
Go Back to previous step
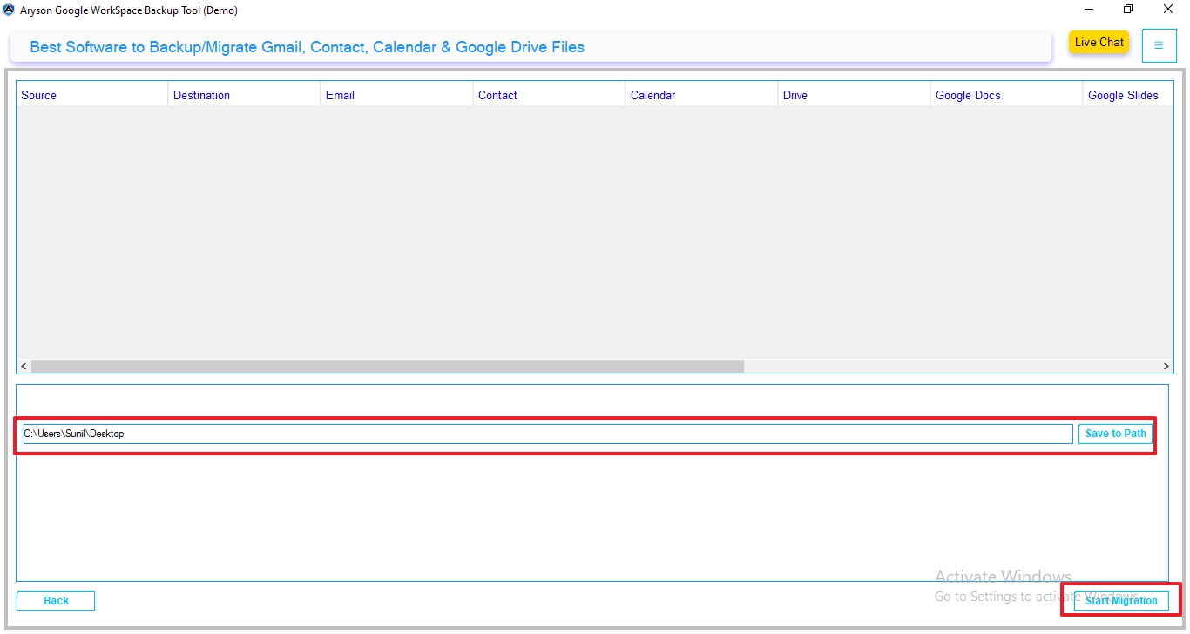coord(56,601)
